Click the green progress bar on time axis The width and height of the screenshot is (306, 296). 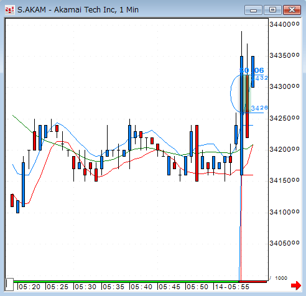pyautogui.click(x=126, y=282)
